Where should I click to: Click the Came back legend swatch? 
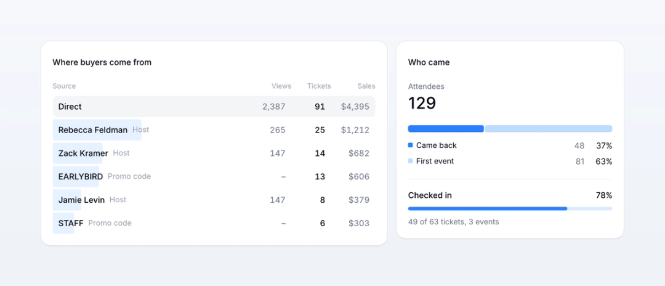[410, 145]
